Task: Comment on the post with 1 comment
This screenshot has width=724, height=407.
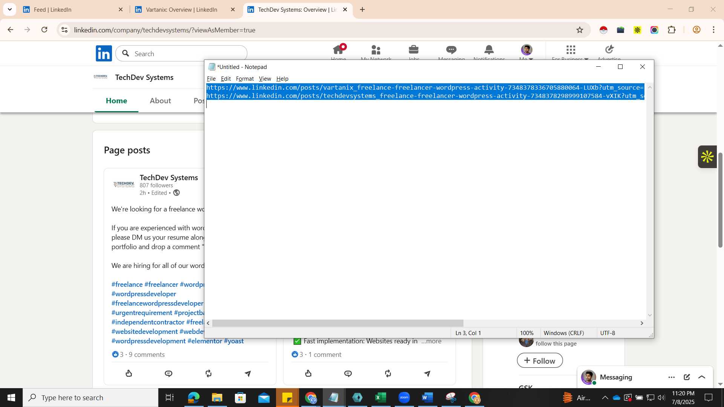Action: (x=348, y=373)
